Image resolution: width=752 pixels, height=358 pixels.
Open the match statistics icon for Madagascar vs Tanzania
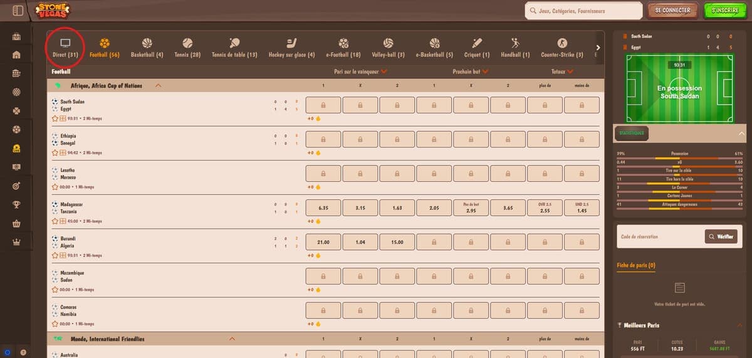pyautogui.click(x=62, y=221)
